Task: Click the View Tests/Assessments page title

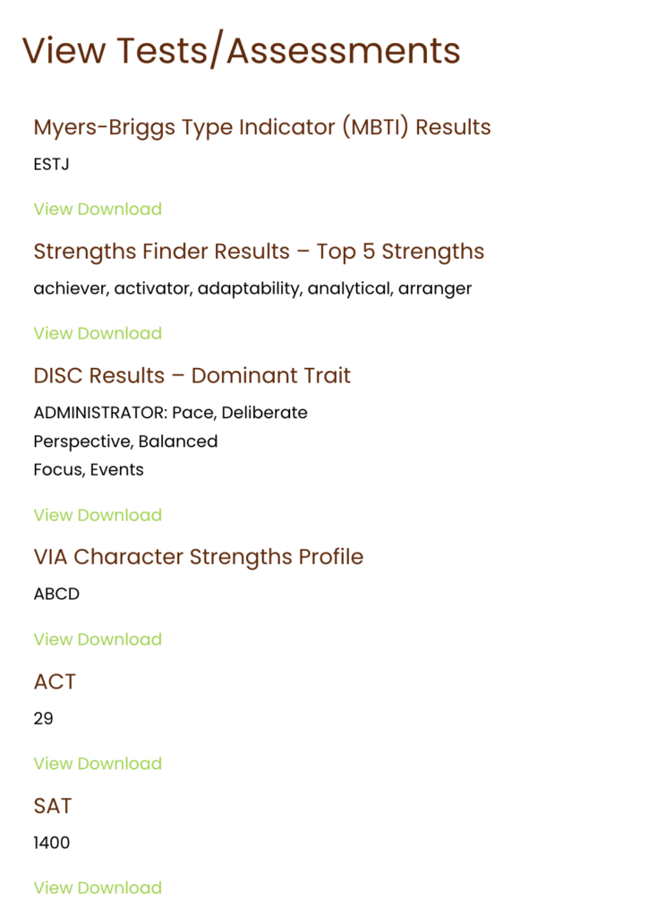Action: coord(241,51)
